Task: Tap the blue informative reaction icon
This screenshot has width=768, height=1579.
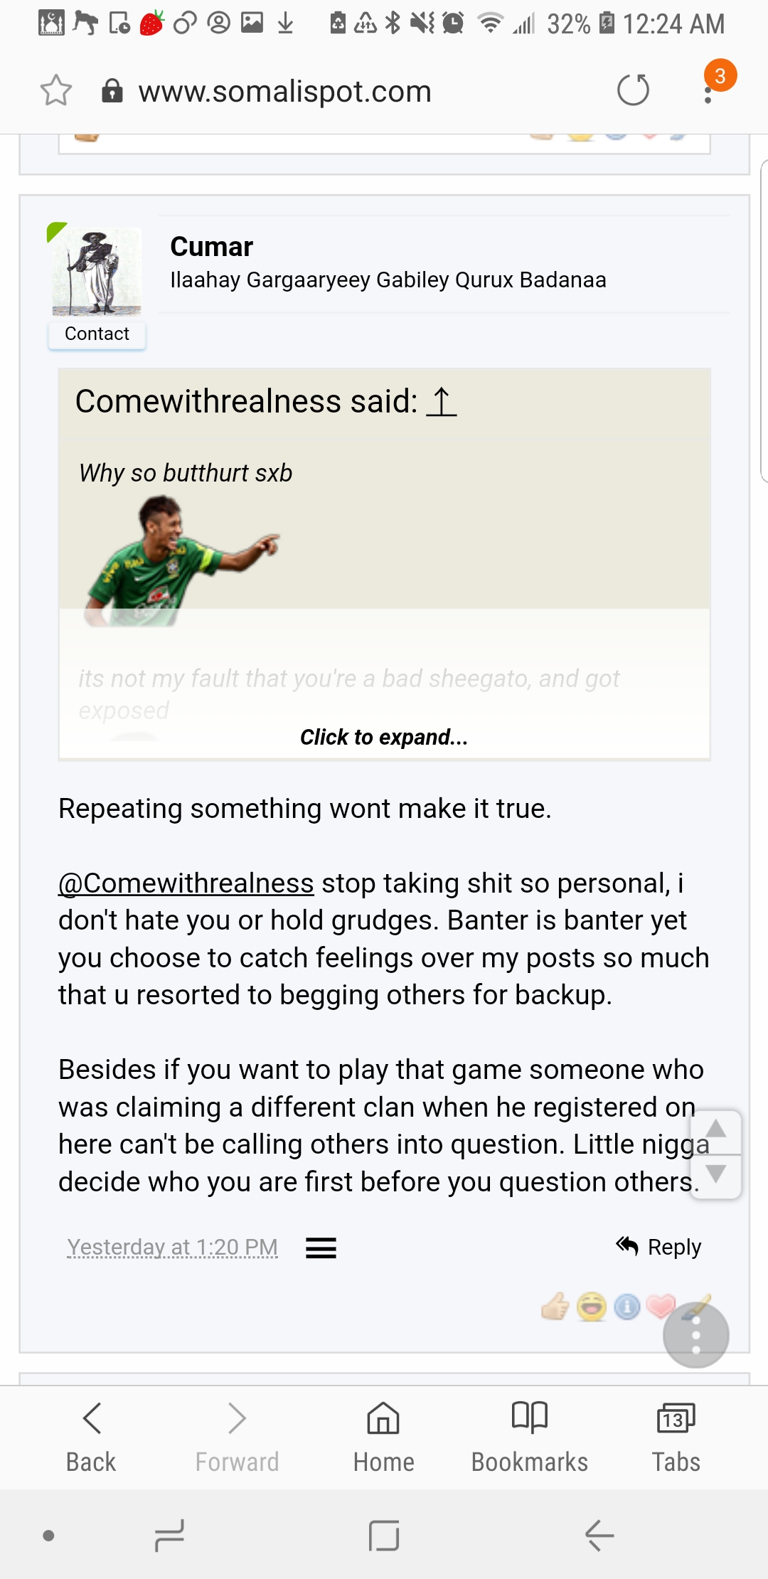Action: [626, 1307]
